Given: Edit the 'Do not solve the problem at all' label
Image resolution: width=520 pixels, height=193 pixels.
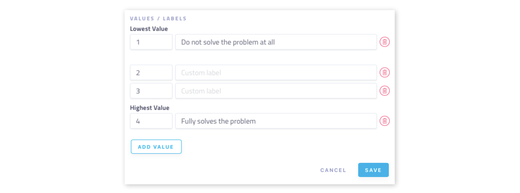Looking at the screenshot, I should click(x=276, y=42).
